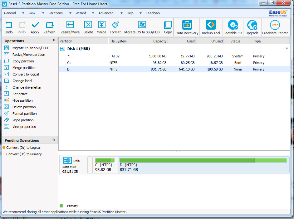Choose Format partition in Operations panel
This screenshot has height=219, width=294.
[x=25, y=114]
